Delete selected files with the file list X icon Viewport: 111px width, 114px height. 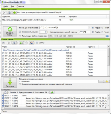9,43
